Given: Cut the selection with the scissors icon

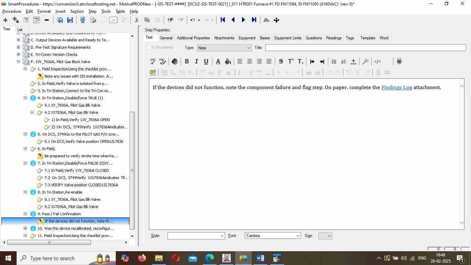Looking at the screenshot, I should [137, 20].
